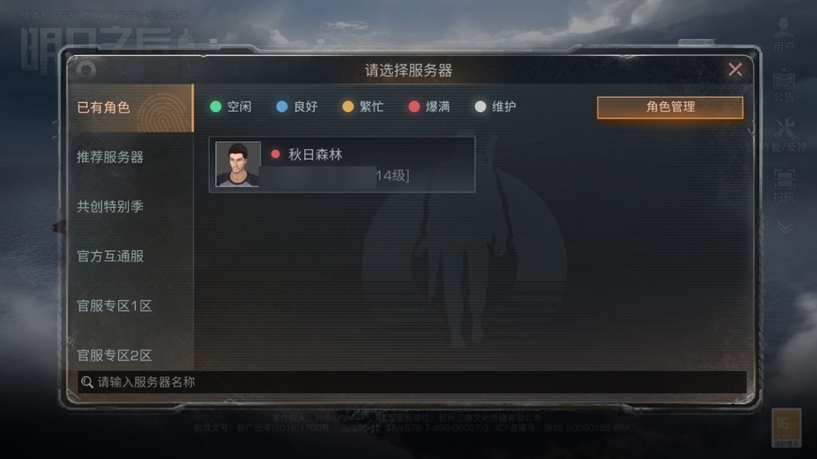Image resolution: width=817 pixels, height=459 pixels.
Task: Focus the 请输入服务器名称 search field
Action: (x=412, y=382)
